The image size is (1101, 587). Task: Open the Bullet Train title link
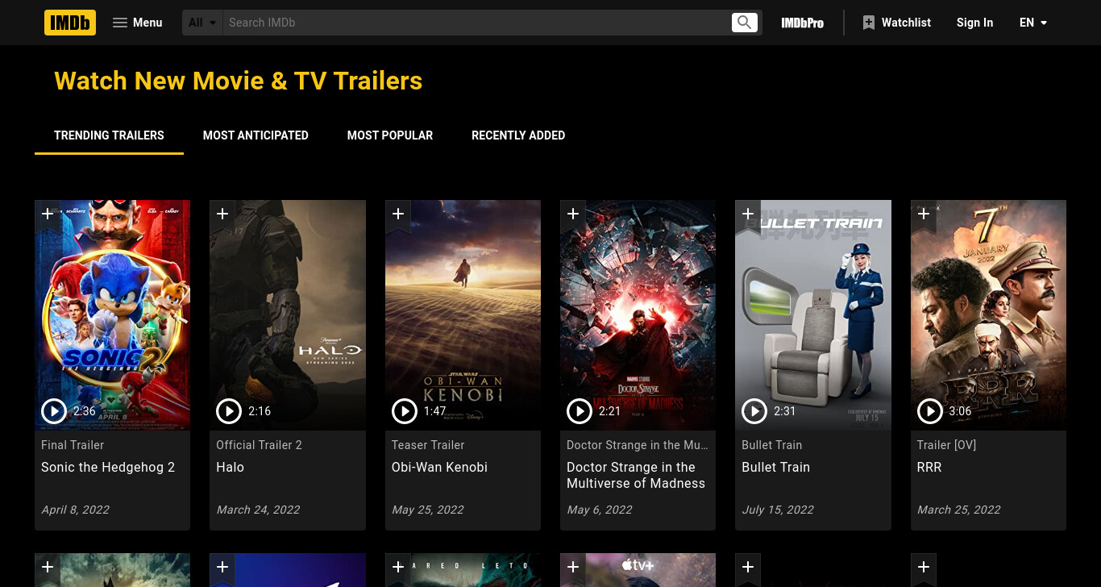pyautogui.click(x=775, y=468)
